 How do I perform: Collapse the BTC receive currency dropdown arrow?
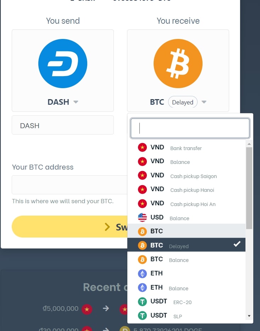204,102
